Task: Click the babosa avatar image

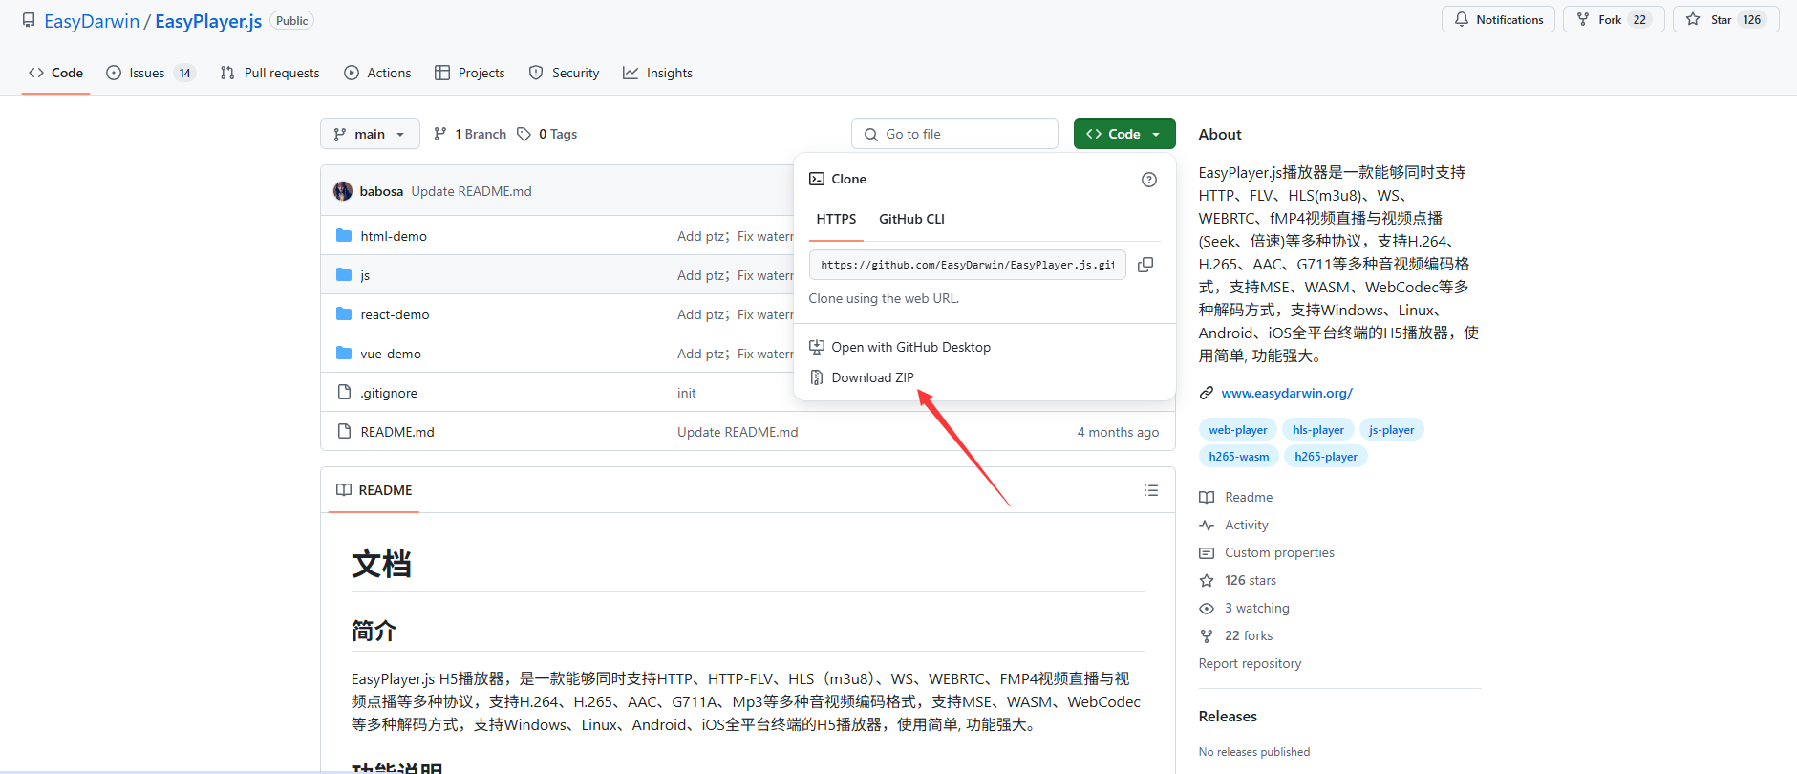Action: [x=343, y=191]
